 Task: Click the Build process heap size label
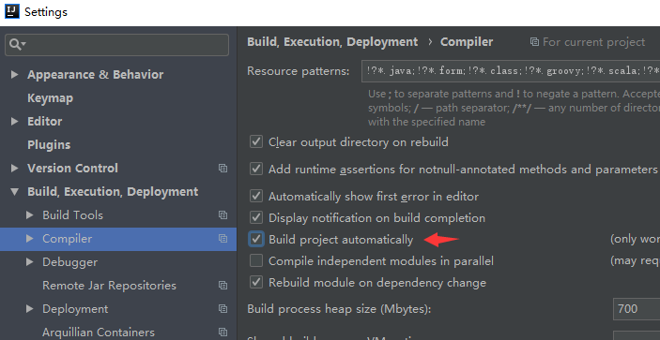click(x=339, y=309)
